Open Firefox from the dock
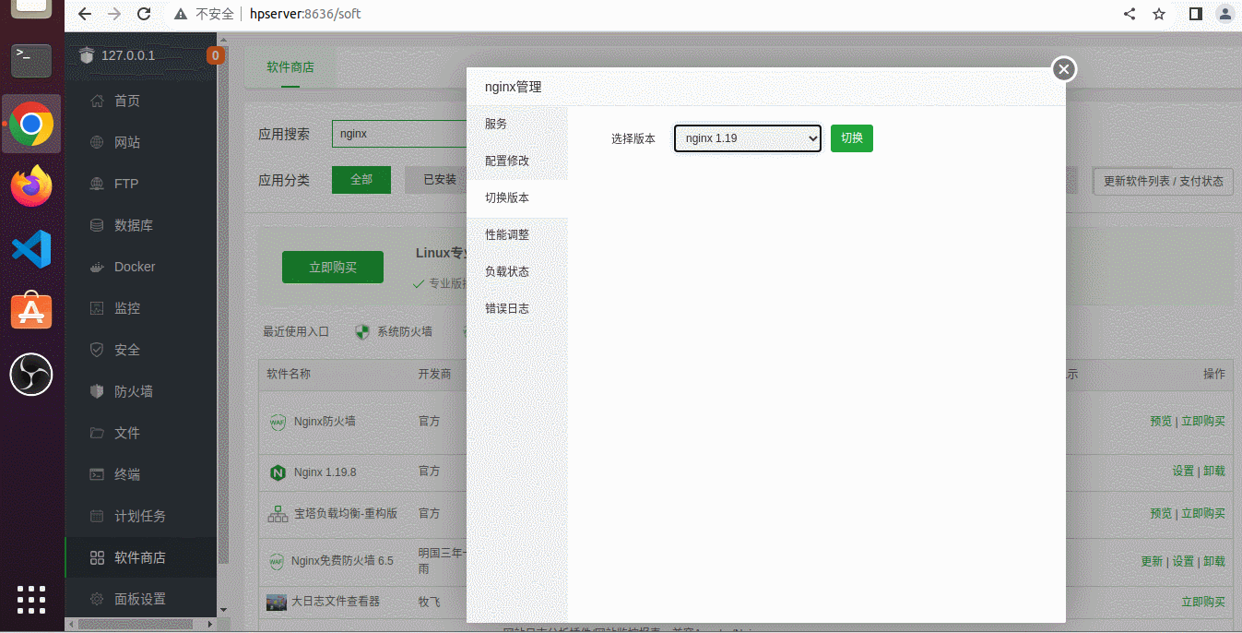The height and width of the screenshot is (633, 1242). click(x=31, y=186)
